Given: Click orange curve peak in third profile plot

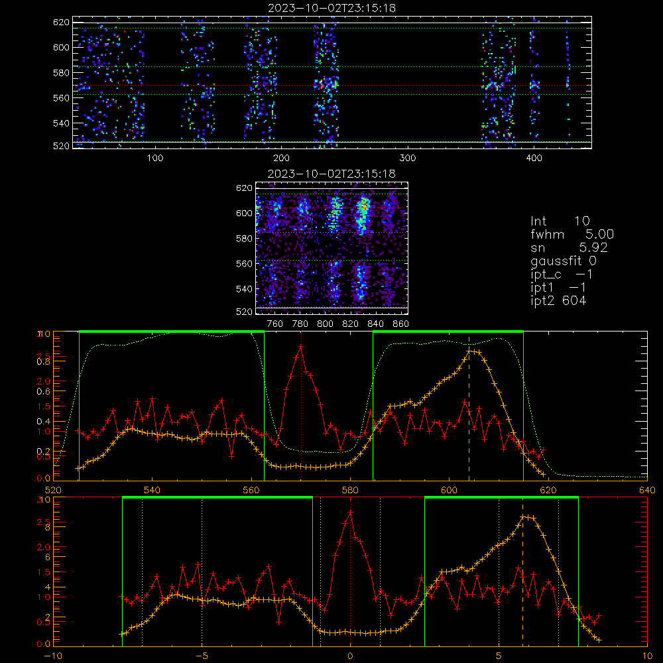Looking at the screenshot, I should click(x=469, y=351).
